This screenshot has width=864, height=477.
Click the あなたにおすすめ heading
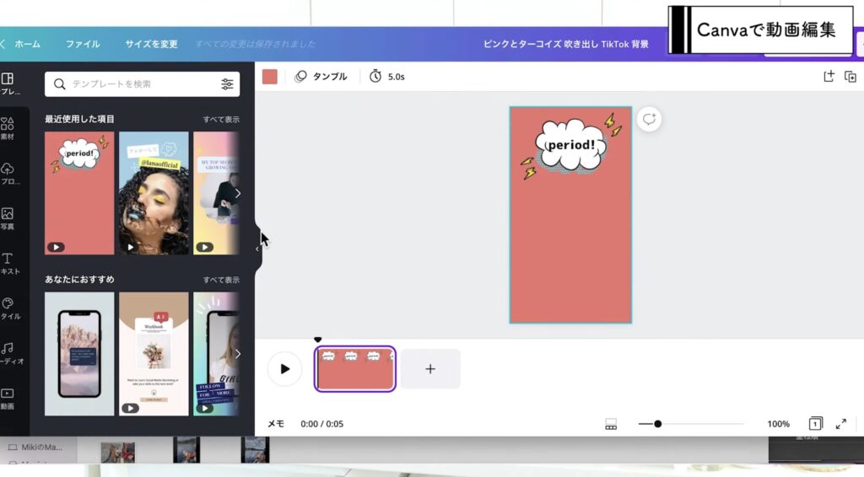pyautogui.click(x=79, y=280)
